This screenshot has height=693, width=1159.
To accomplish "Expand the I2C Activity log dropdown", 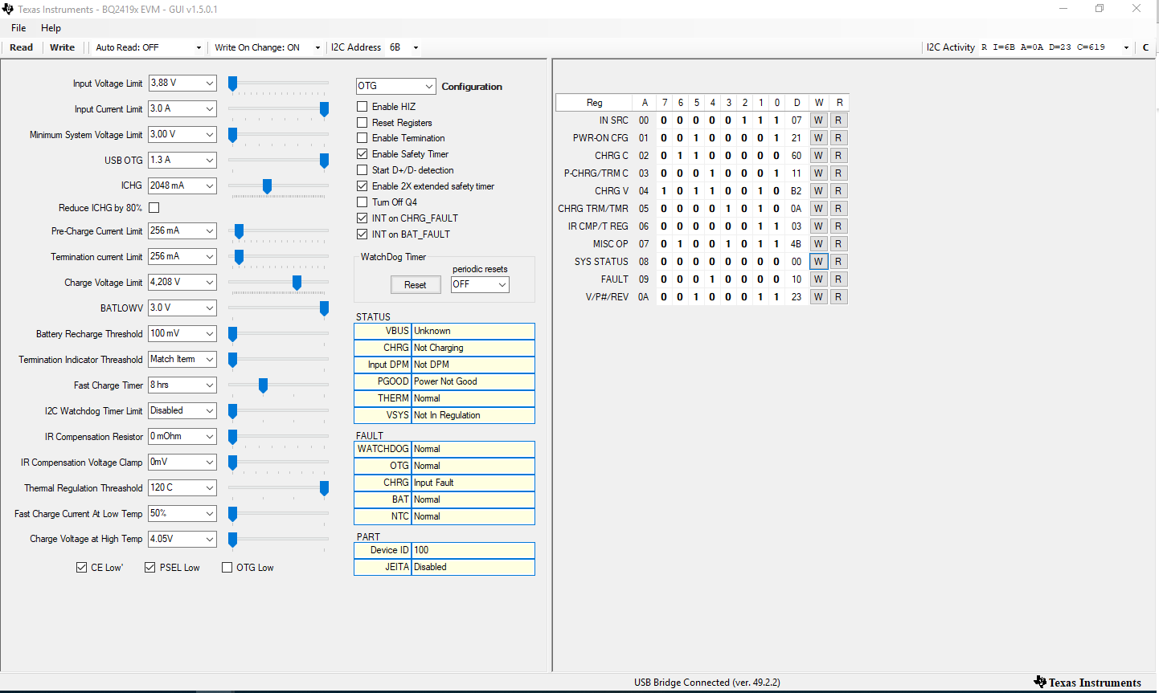I will 1126,47.
